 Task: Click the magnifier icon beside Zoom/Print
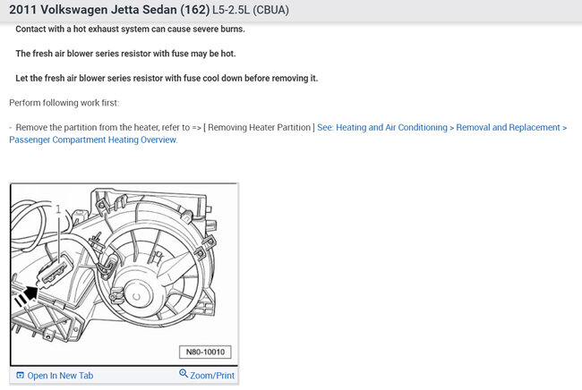click(184, 373)
